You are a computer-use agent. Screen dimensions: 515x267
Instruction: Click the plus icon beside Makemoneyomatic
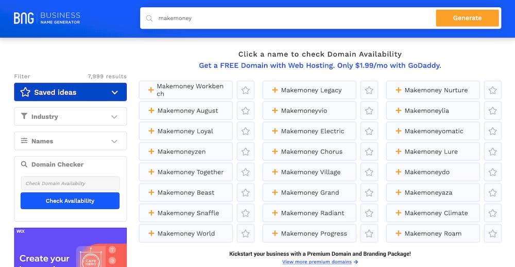tap(399, 131)
